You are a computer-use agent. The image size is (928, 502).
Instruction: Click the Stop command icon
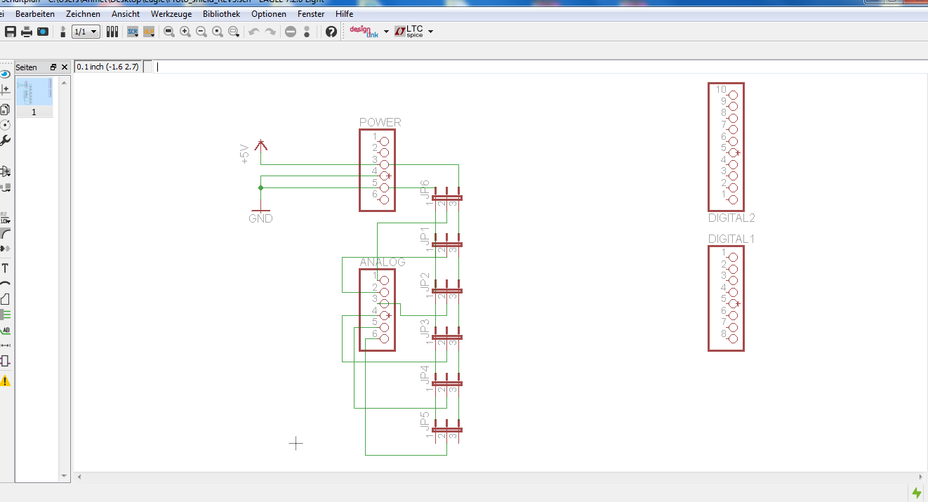[291, 32]
